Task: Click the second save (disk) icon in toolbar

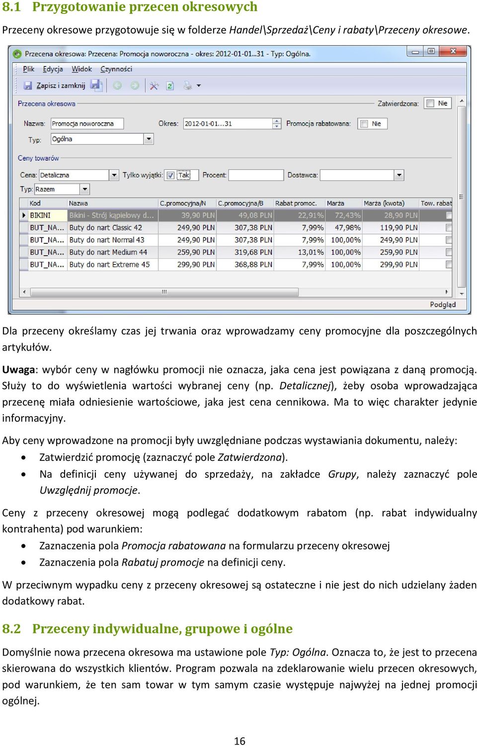Action: click(x=96, y=85)
